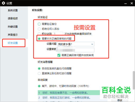The height and width of the screenshot is (102, 135).
Task: Choose 直接弹出到任务栏进行提醒 option
Action: (x=39, y=74)
